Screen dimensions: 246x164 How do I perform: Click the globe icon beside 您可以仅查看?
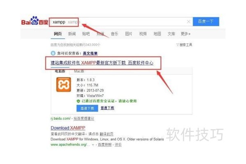(x=53, y=53)
